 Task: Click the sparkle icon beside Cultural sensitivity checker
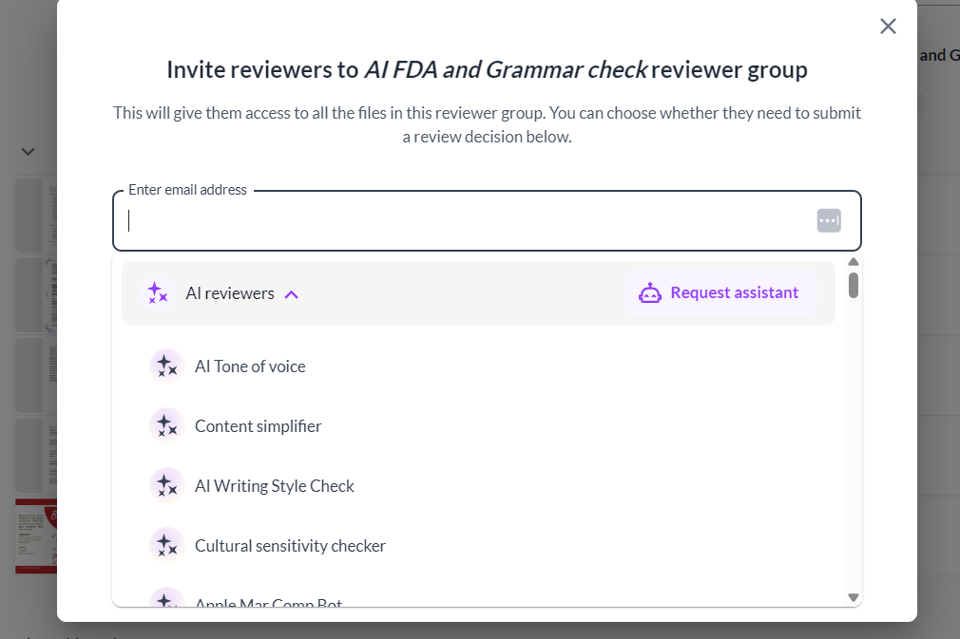tap(166, 545)
